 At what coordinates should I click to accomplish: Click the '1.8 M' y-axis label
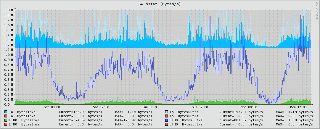click(x=8, y=15)
